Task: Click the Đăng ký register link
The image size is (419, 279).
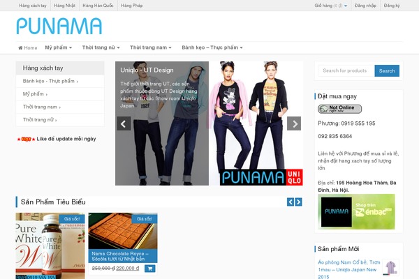Action: [x=392, y=6]
